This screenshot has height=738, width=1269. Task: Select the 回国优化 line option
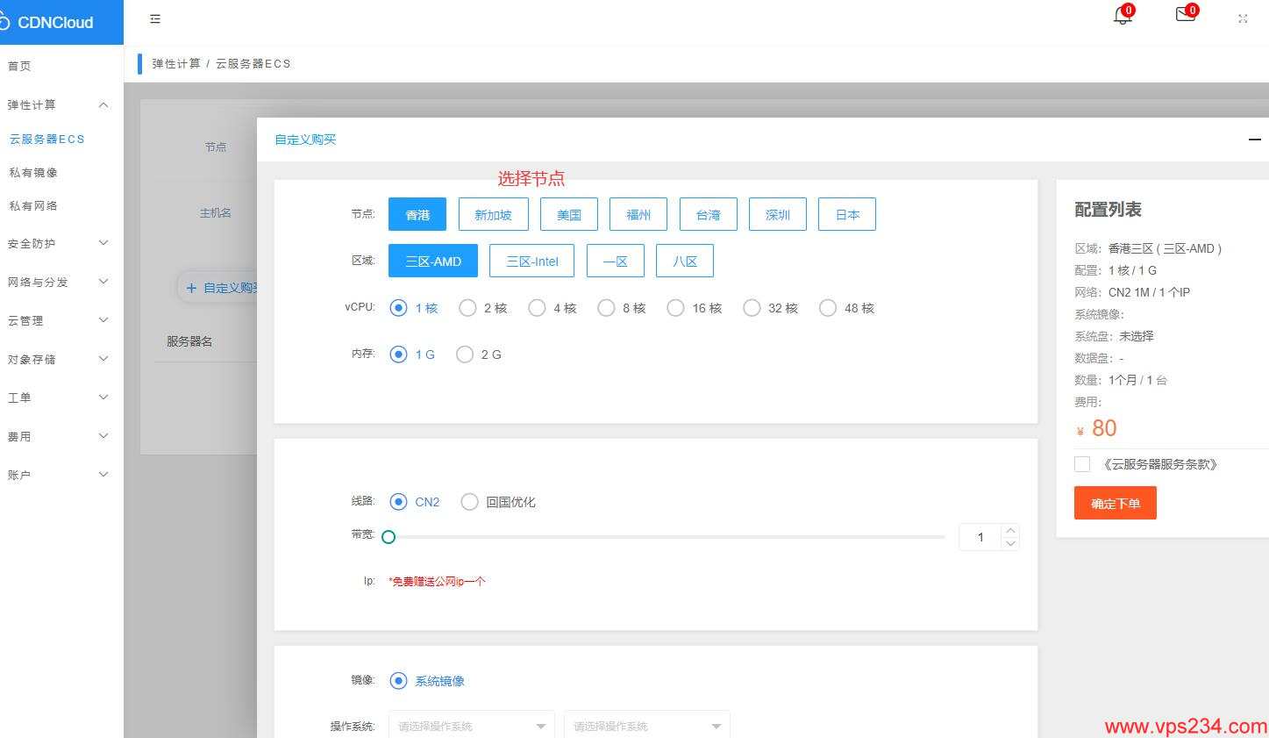[x=498, y=502]
